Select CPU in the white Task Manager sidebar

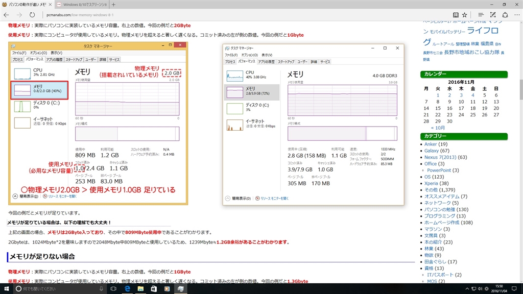coord(252,76)
